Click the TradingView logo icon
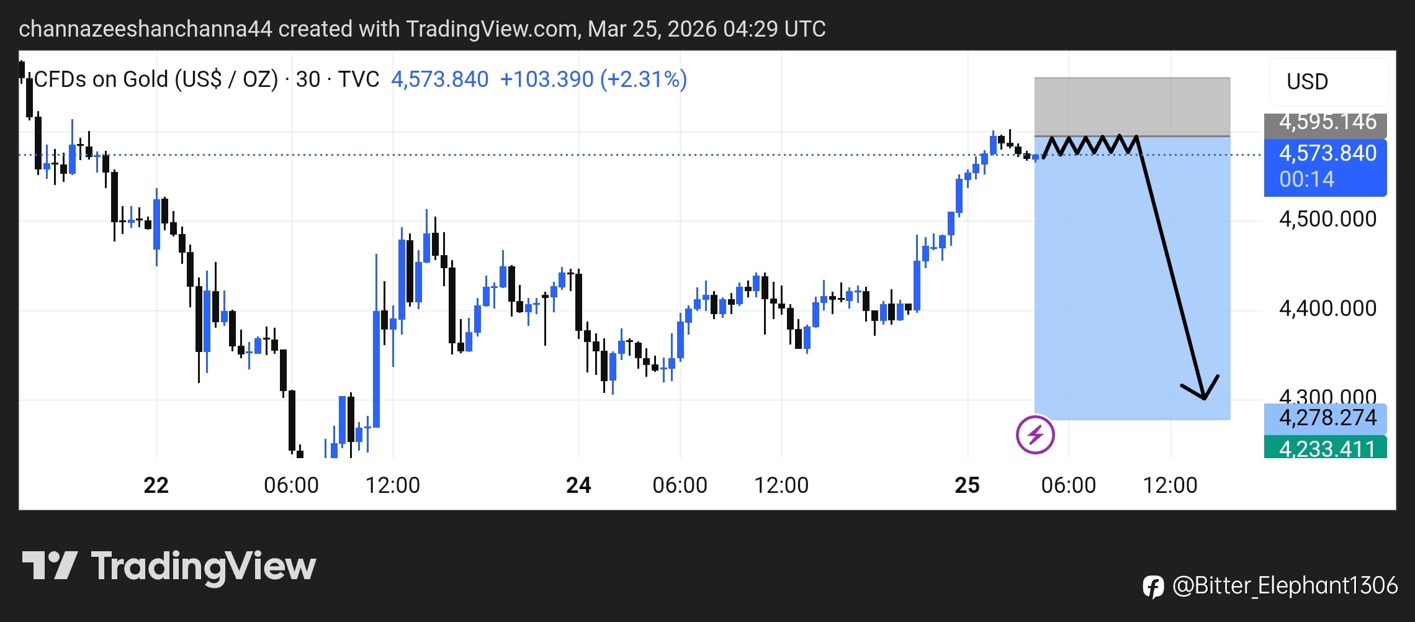This screenshot has height=622, width=1415. coord(50,566)
